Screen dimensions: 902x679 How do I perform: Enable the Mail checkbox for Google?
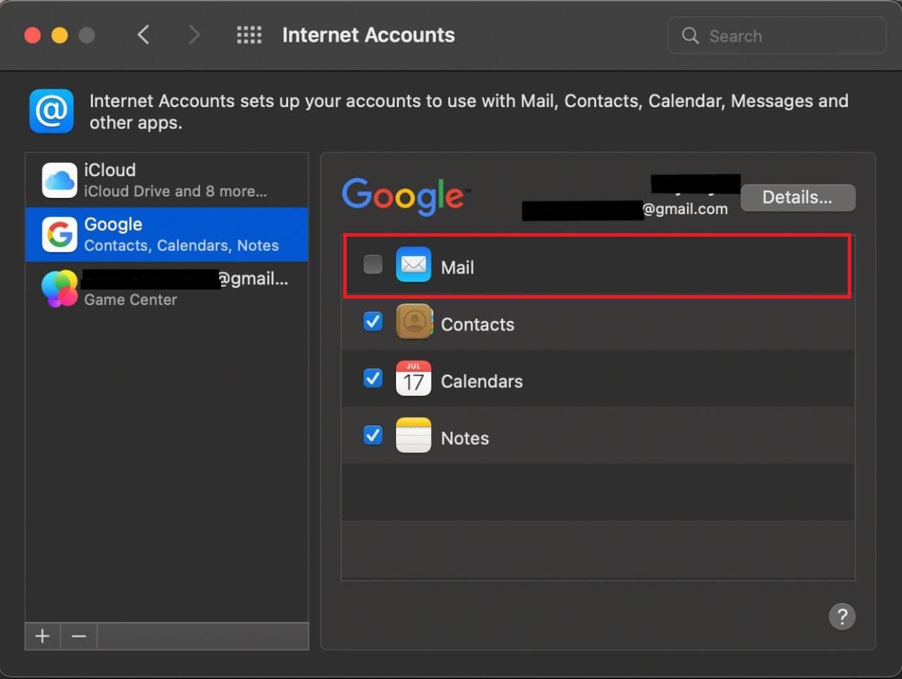point(373,264)
